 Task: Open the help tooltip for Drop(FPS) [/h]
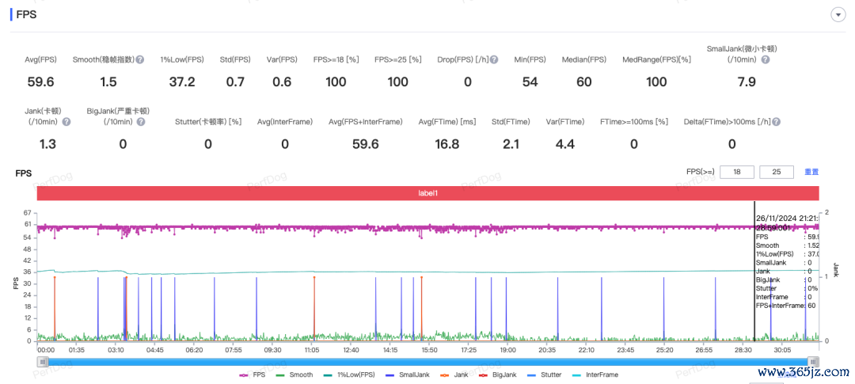point(494,59)
